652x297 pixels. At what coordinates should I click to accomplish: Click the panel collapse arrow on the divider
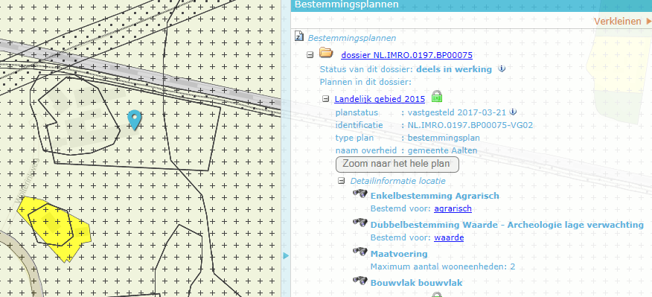[286, 255]
